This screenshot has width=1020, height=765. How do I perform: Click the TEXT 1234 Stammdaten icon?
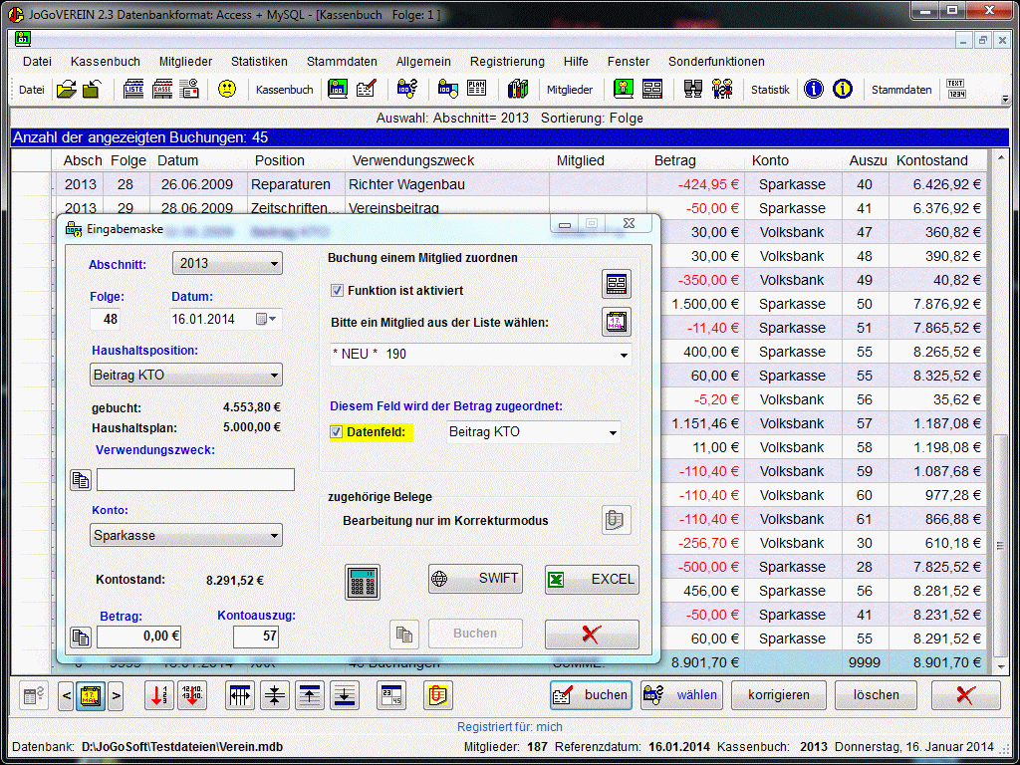(x=955, y=89)
